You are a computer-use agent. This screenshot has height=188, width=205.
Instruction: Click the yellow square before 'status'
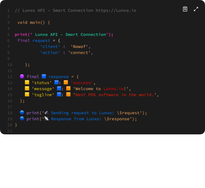[27, 83]
